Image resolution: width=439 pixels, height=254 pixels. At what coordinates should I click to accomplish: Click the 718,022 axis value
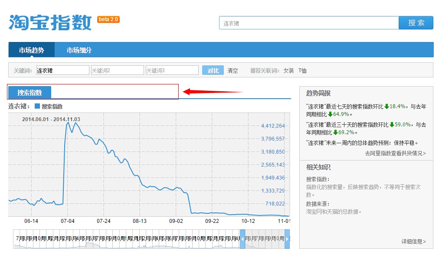click(x=275, y=204)
